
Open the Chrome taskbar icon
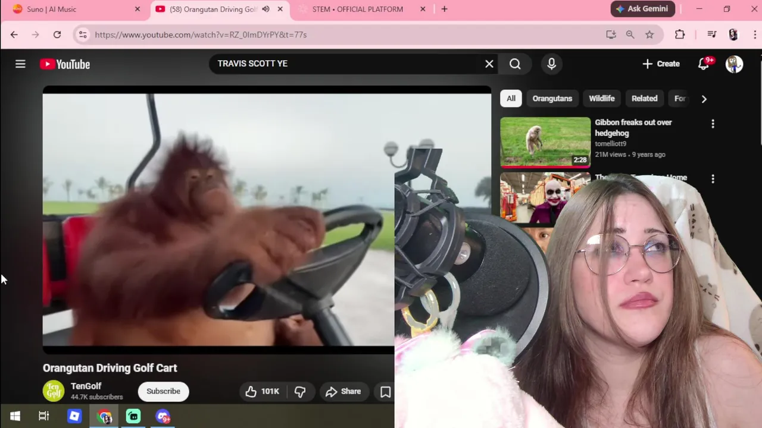(104, 416)
